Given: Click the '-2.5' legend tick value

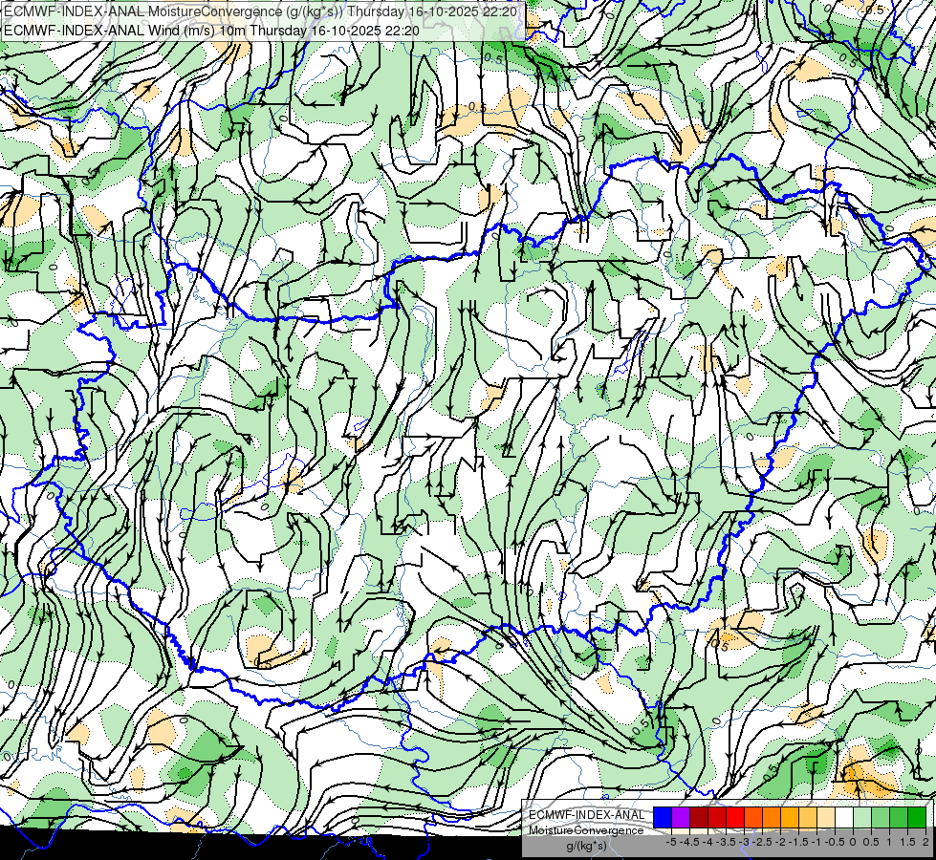Looking at the screenshot, I should point(763,842).
